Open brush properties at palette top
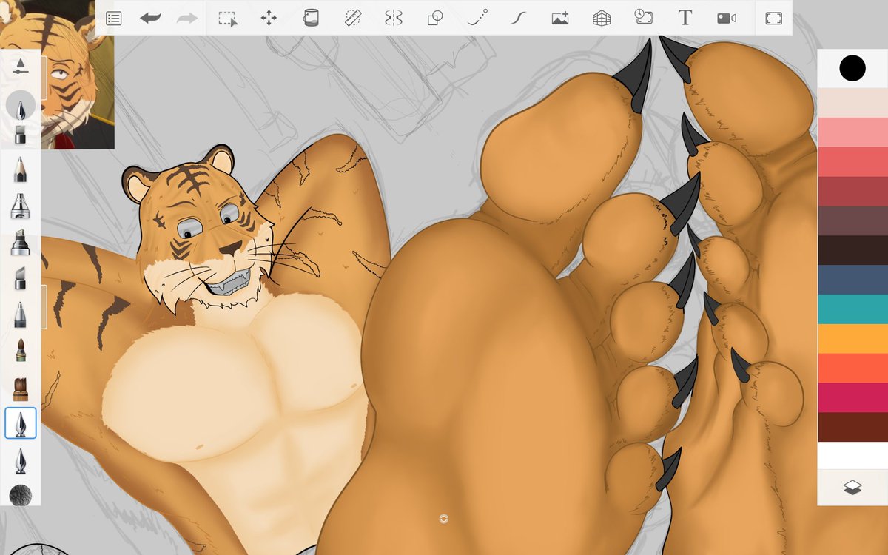The height and width of the screenshot is (555, 888). tap(21, 66)
